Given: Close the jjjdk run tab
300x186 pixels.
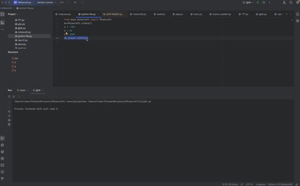Looking at the screenshot, I should tap(43, 90).
